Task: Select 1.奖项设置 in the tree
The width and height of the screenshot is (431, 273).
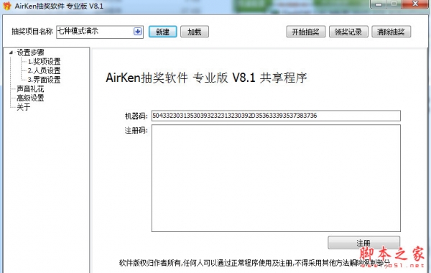Action: (x=44, y=61)
